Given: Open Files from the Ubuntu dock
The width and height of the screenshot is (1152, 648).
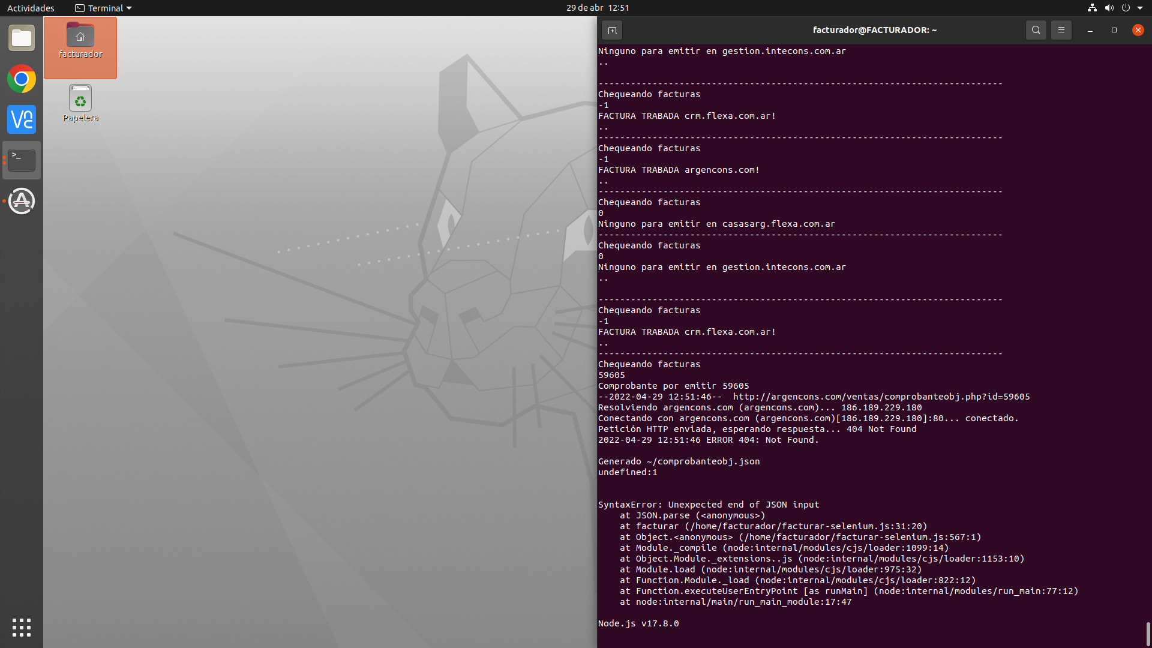Looking at the screenshot, I should tap(22, 38).
